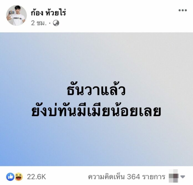
Task: Click the 2 ชม. post timestamp
Action: (39, 23)
